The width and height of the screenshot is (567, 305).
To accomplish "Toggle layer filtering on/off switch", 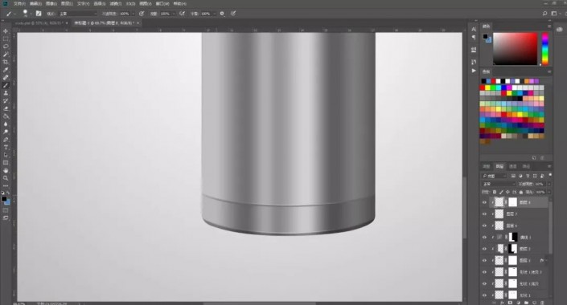I will [x=550, y=175].
